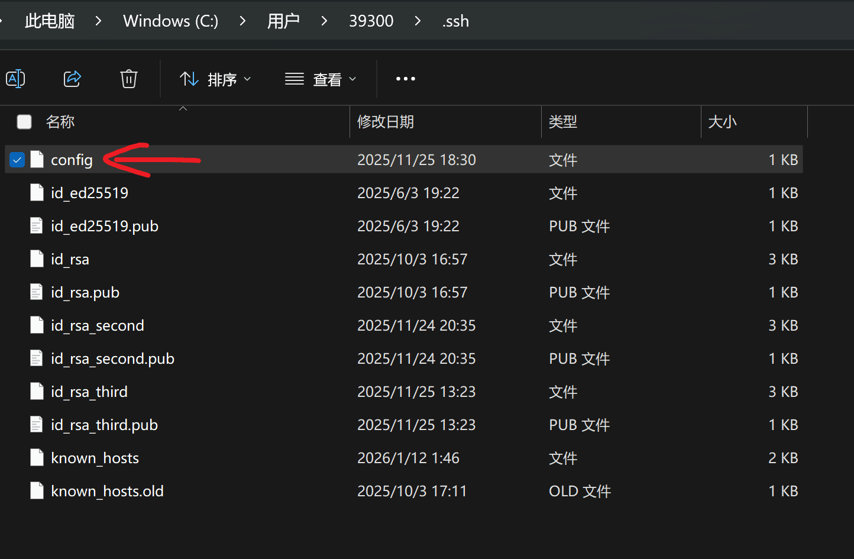Select the id_rsa_second file
854x559 pixels.
tap(98, 325)
